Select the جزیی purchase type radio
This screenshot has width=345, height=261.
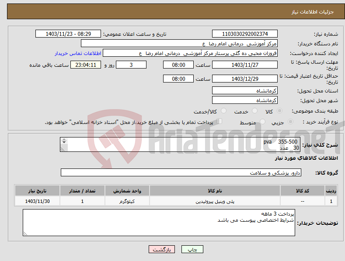290,121
